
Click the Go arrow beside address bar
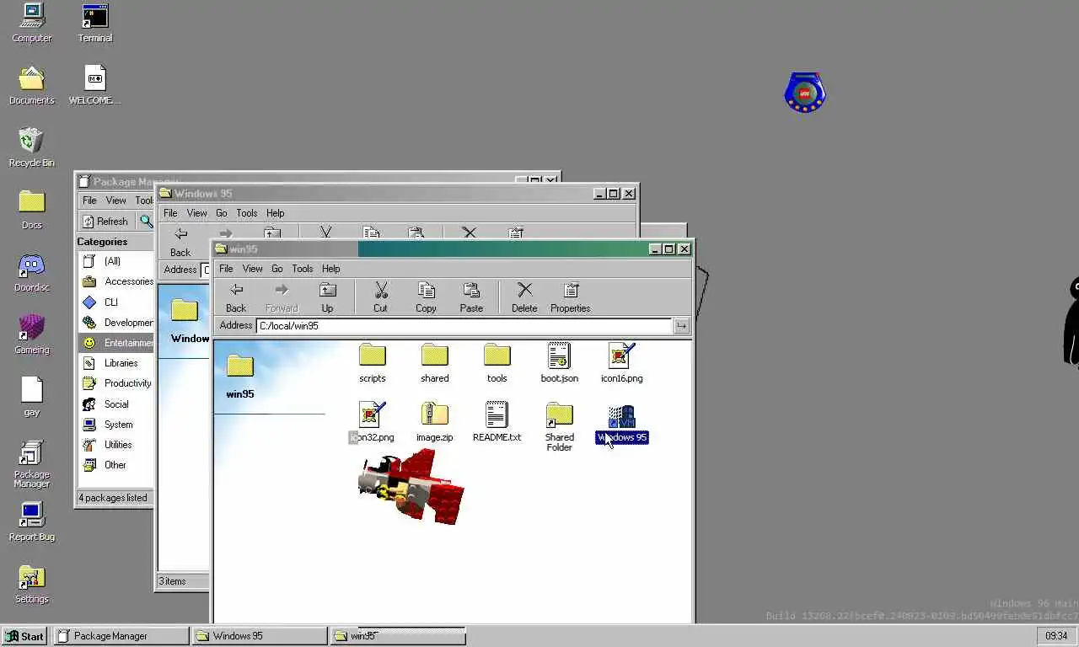point(681,326)
